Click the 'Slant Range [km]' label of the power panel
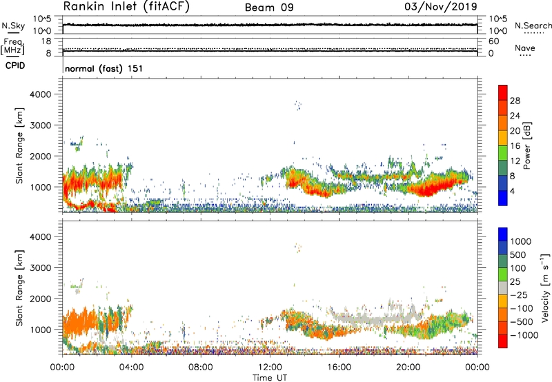Screen dimensions: 552x382 tap(19, 145)
